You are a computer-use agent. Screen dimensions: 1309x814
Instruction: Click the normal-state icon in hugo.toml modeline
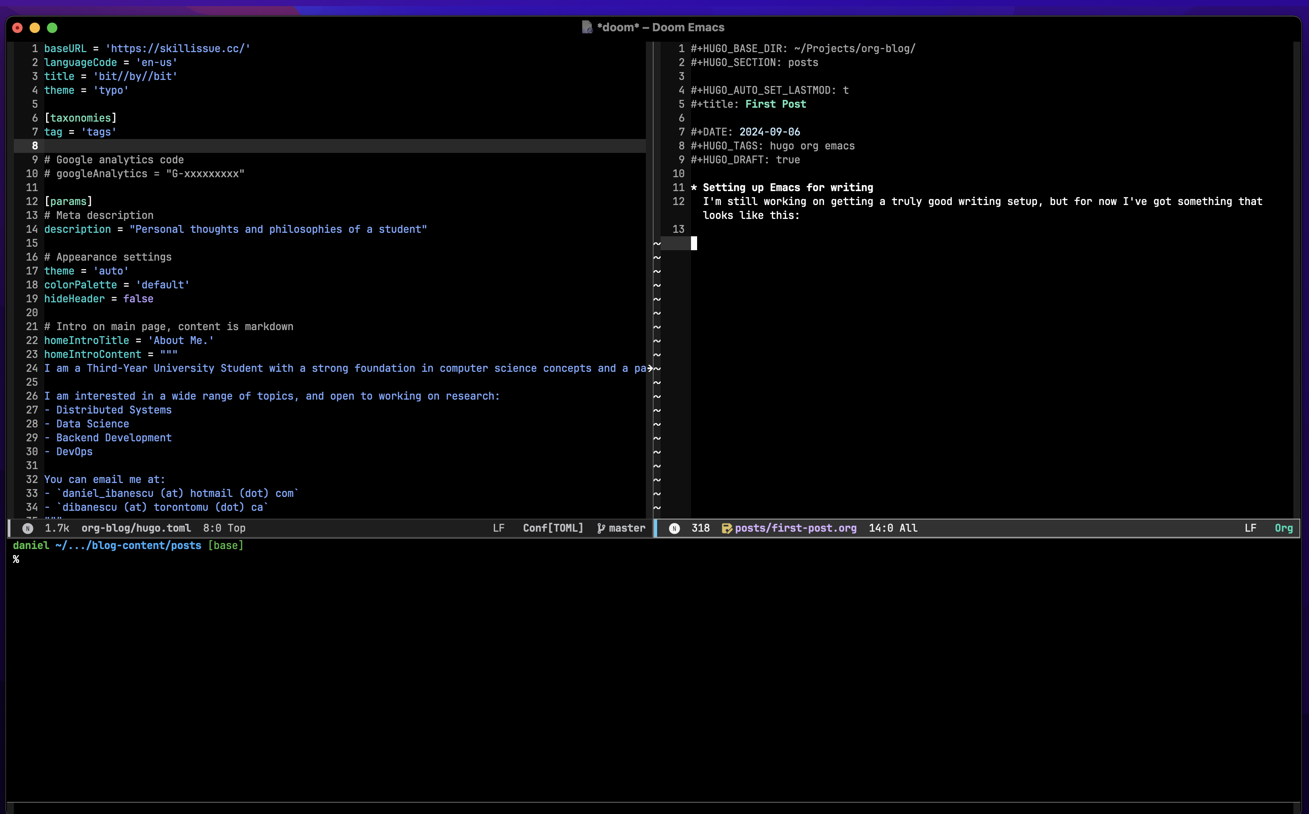[27, 528]
